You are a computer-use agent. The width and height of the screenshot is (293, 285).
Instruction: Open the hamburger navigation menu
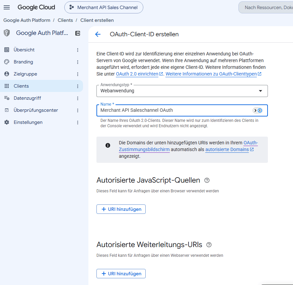click(7, 7)
